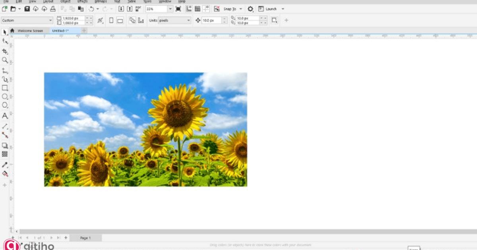
Task: Open the Bitmaps menu
Action: pos(101,1)
